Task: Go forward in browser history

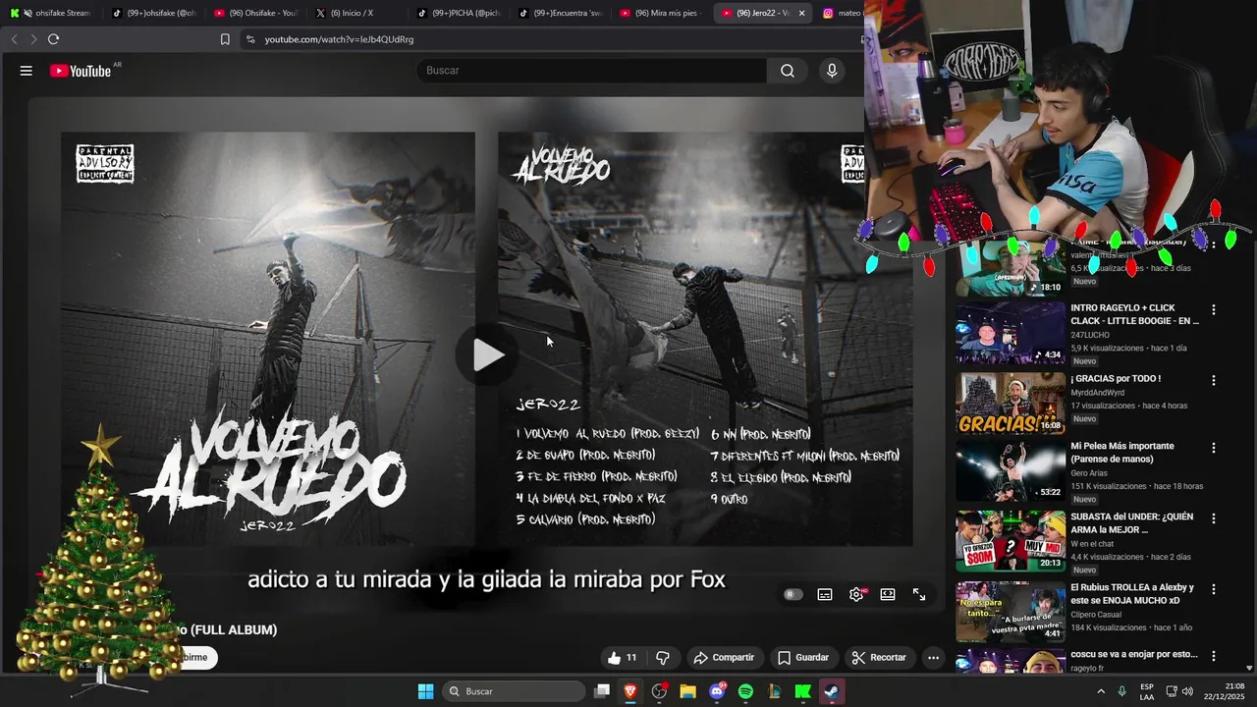Action: (x=33, y=39)
